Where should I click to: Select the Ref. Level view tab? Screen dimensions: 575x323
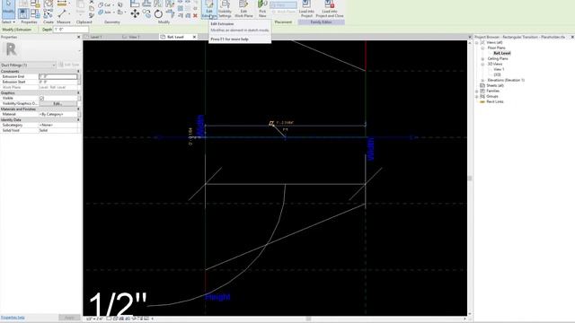175,37
